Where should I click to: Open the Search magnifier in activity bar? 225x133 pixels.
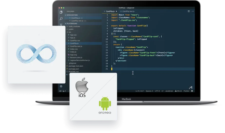click(61, 18)
